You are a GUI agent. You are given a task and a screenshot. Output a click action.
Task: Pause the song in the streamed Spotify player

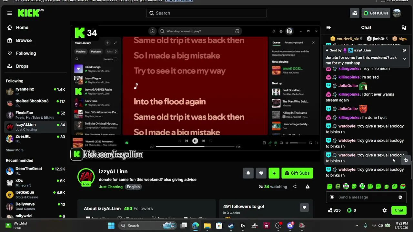pos(195,141)
